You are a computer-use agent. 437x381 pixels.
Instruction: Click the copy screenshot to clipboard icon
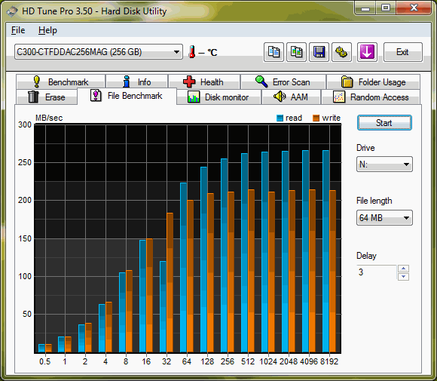click(297, 52)
